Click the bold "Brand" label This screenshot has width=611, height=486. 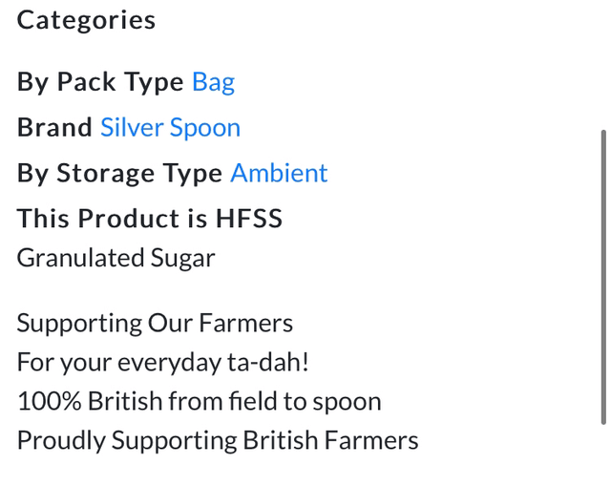54,128
